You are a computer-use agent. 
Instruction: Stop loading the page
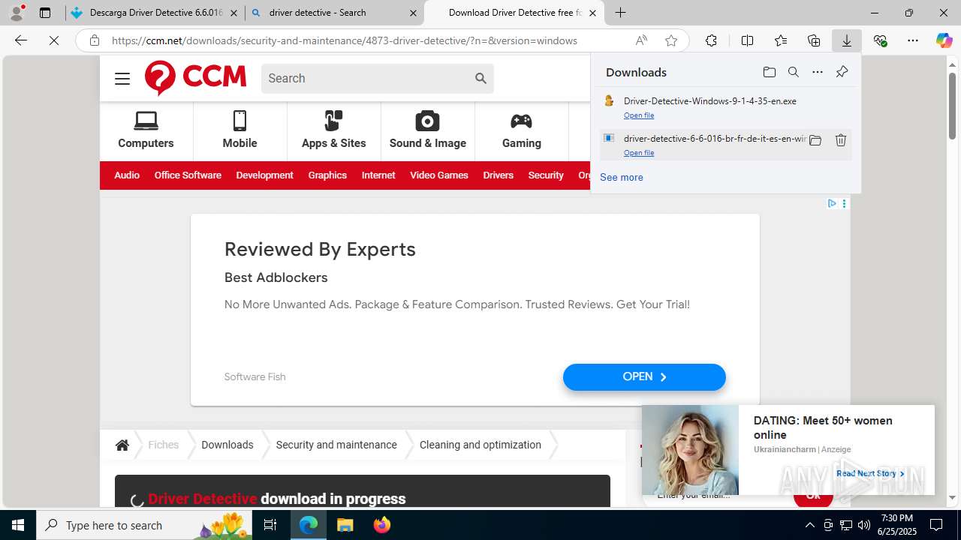click(x=54, y=40)
